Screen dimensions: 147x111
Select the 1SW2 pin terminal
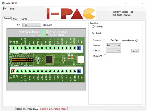pyautogui.click(x=54, y=48)
